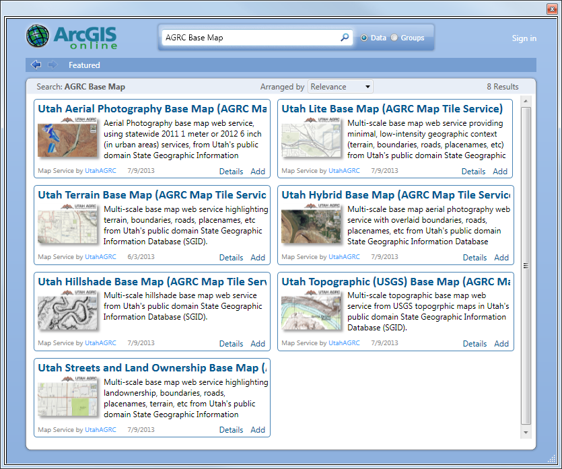View Details for Utah Terrain Base Map

coord(231,257)
